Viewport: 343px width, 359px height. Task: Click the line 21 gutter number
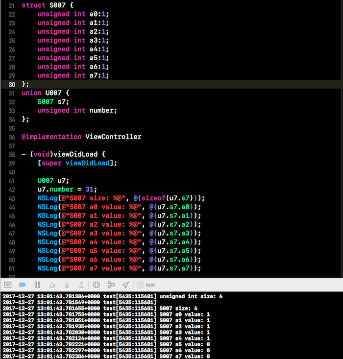[12, 5]
